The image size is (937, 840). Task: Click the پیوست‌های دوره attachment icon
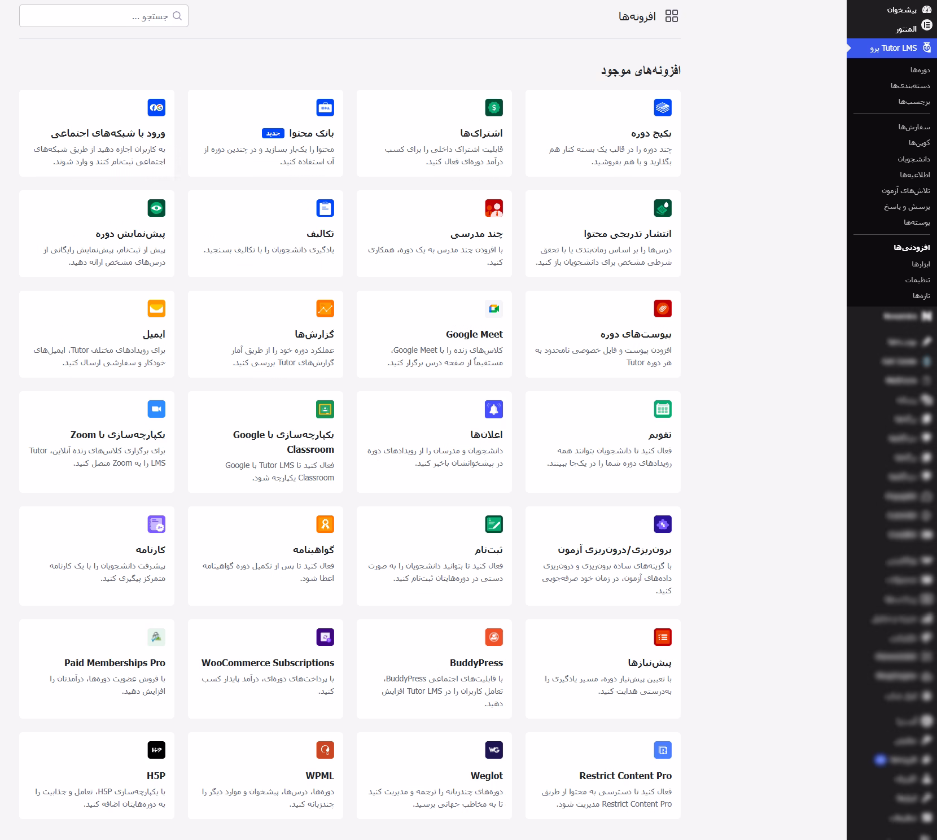point(663,308)
